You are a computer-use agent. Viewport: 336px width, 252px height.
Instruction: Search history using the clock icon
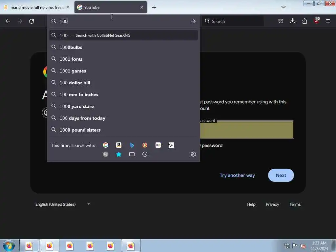coord(145,154)
